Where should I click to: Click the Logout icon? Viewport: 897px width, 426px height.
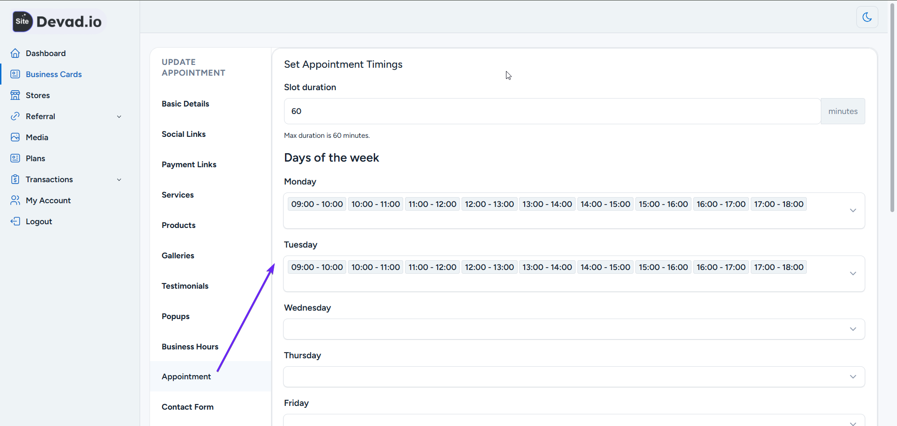[x=15, y=221]
